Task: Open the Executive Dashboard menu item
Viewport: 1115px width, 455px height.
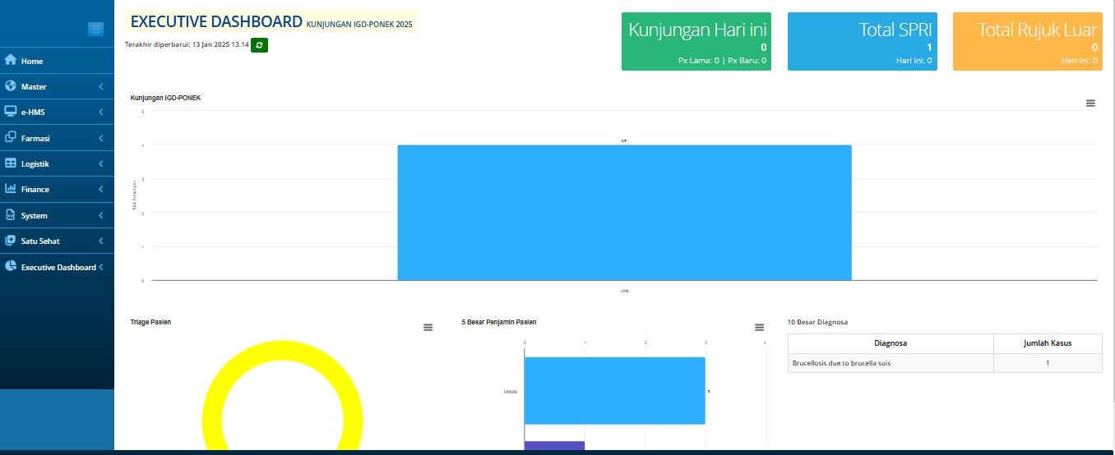Action: [x=57, y=267]
